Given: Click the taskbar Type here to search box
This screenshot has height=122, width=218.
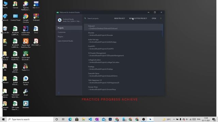Looking at the screenshot, I should point(30,119).
